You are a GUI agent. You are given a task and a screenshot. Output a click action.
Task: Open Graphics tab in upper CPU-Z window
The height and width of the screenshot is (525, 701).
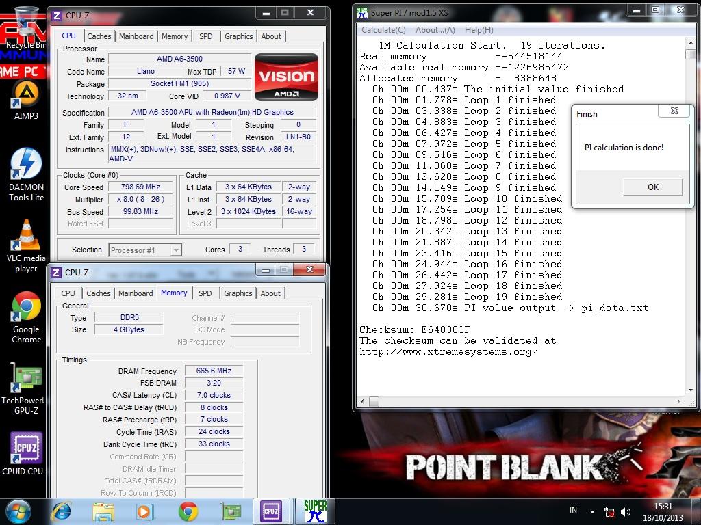pos(238,36)
